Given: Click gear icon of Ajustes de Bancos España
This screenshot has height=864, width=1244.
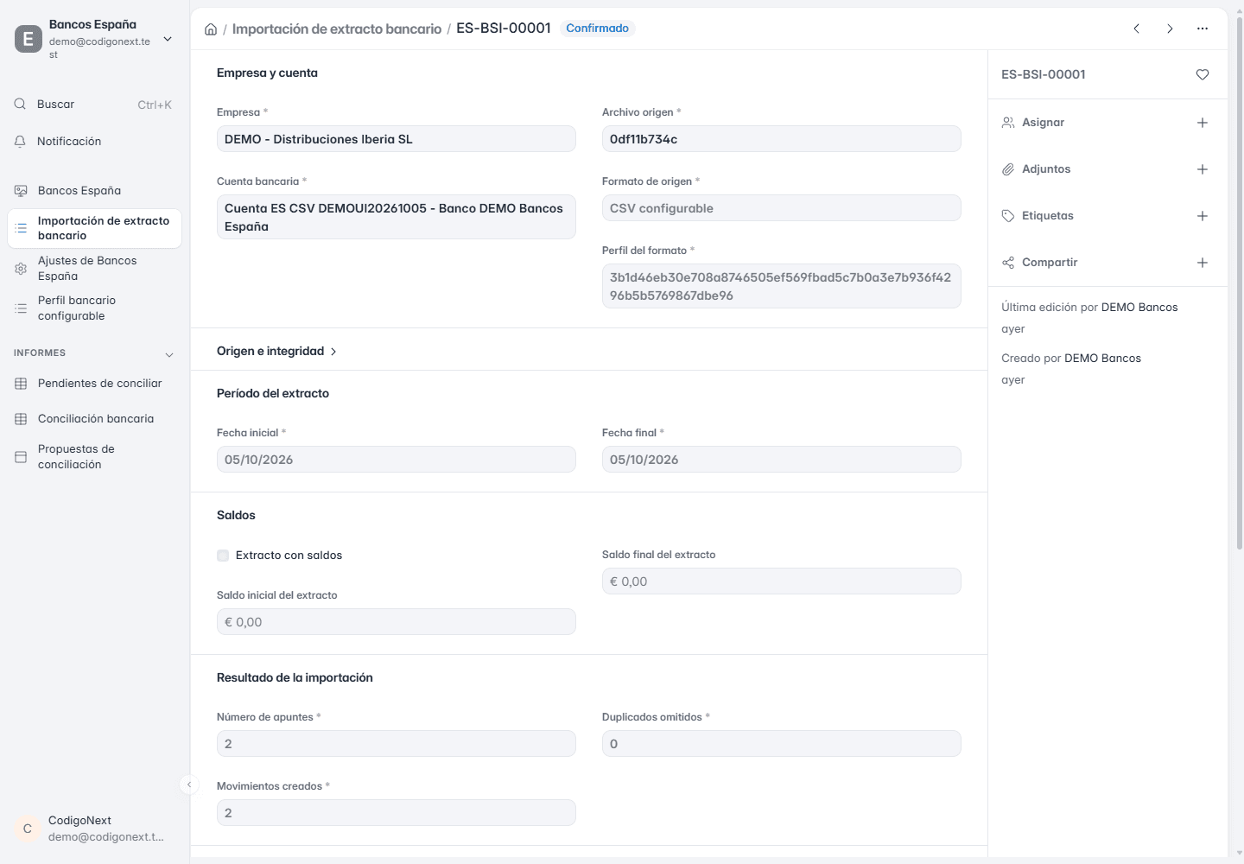Looking at the screenshot, I should point(21,269).
